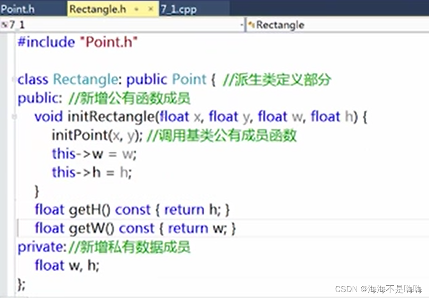429x298 pixels.
Task: Click the comment 调用基类公有成员函数
Action: tap(222, 135)
